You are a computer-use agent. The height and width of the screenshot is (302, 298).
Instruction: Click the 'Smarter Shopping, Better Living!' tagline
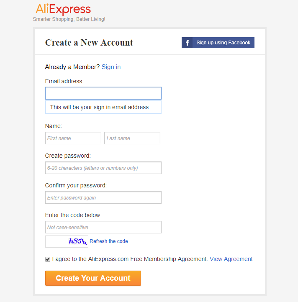coord(69,19)
